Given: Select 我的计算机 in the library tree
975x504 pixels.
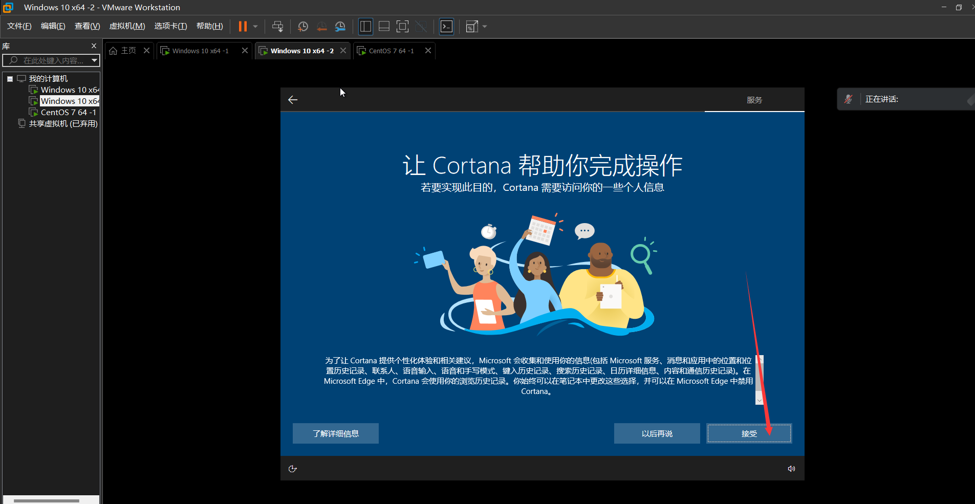Looking at the screenshot, I should (48, 78).
